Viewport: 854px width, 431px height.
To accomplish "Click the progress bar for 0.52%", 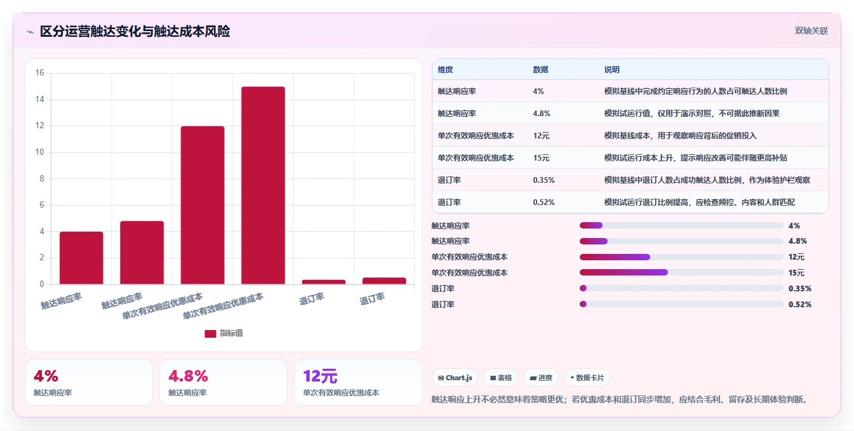I will 681,304.
